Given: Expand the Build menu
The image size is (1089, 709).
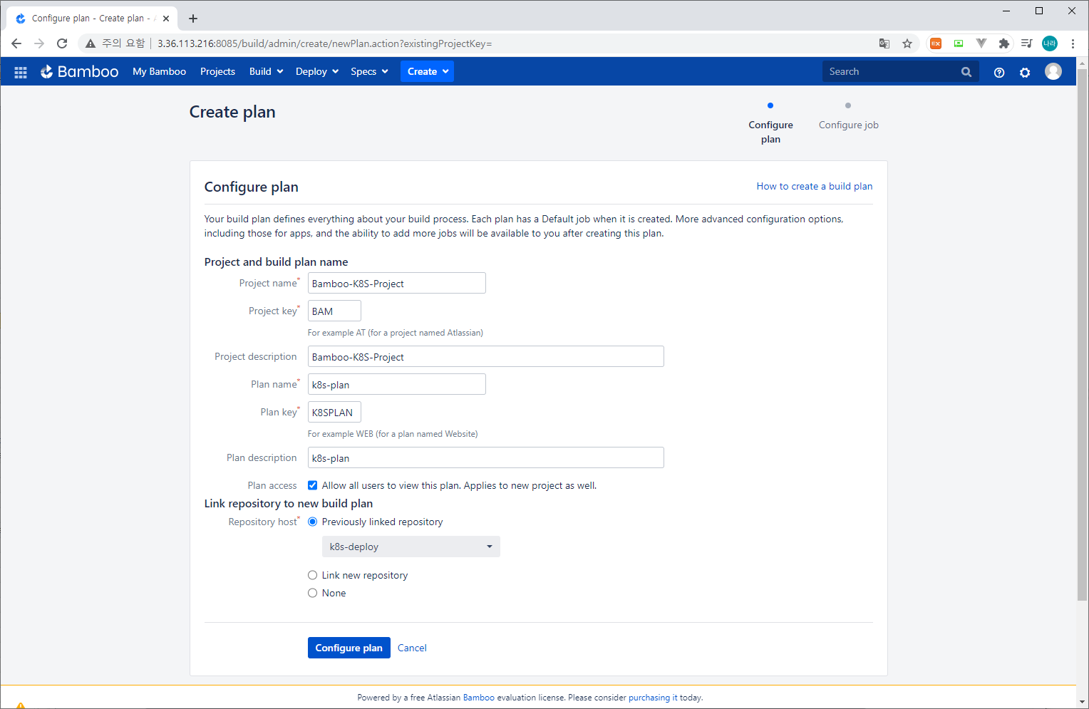Looking at the screenshot, I should click(267, 71).
